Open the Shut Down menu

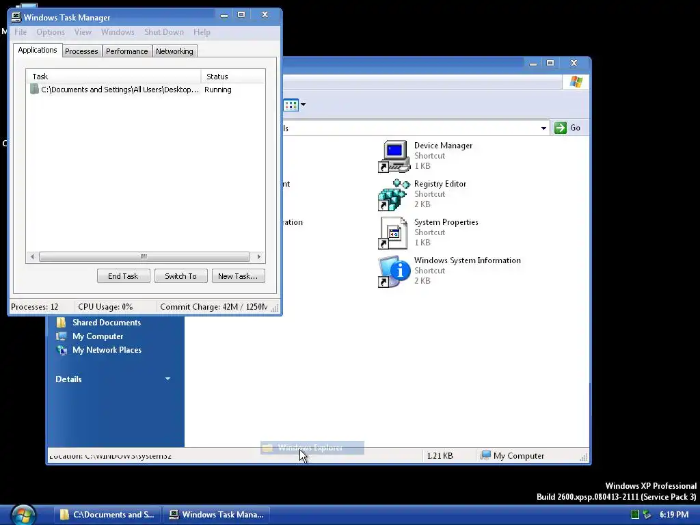(x=164, y=32)
